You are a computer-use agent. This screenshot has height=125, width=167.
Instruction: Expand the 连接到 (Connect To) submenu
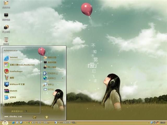pyautogui.click(x=53, y=78)
